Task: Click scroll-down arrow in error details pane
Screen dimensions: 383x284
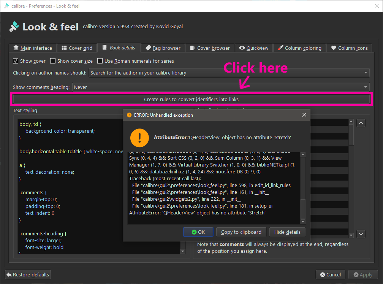Action: pos(303,222)
